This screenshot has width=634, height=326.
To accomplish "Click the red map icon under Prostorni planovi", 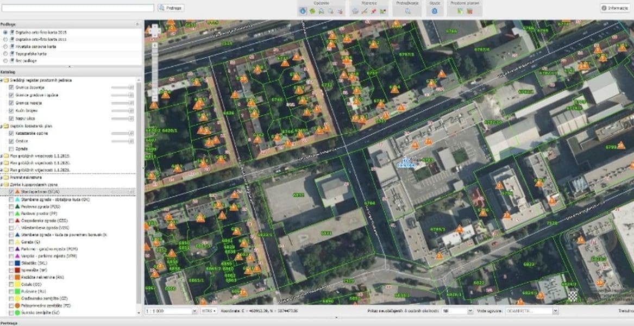I will (469, 11).
